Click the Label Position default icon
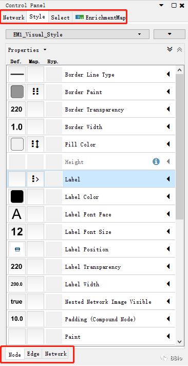 click(x=17, y=249)
